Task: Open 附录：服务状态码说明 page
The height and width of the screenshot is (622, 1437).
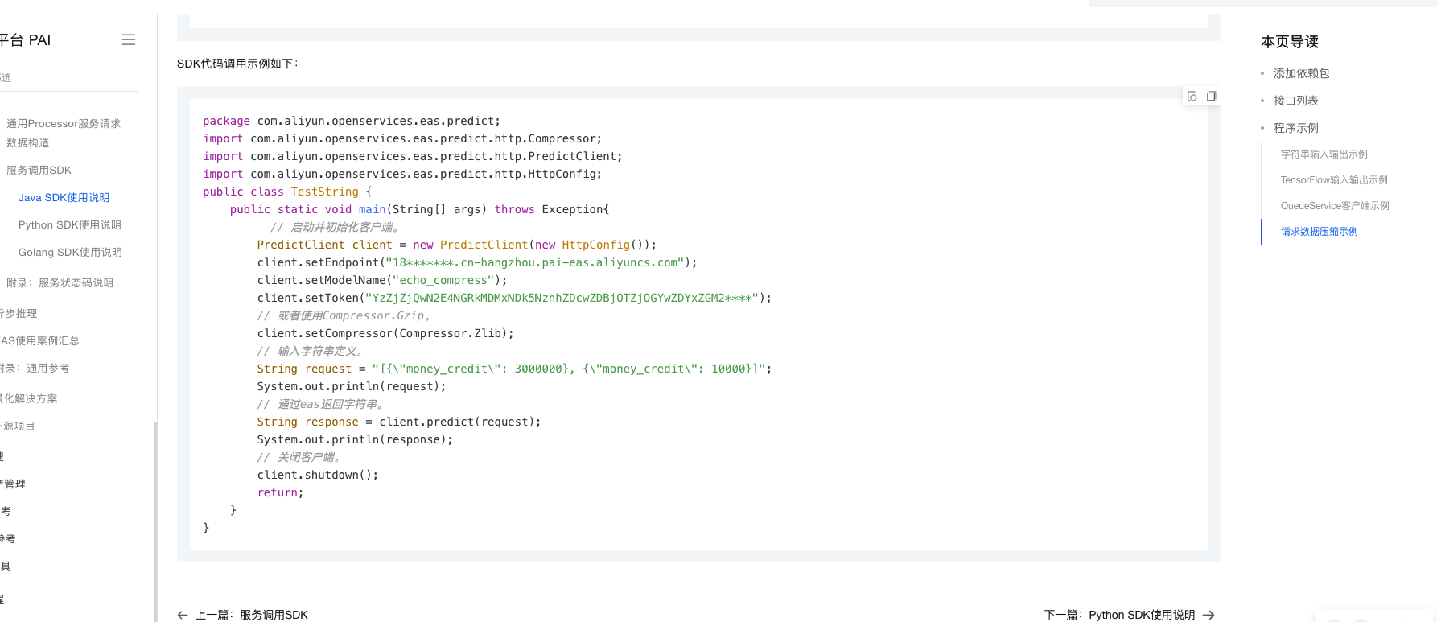Action: 60,282
